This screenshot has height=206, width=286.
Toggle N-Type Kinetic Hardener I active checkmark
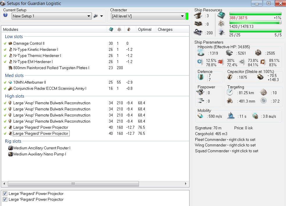(5, 49)
